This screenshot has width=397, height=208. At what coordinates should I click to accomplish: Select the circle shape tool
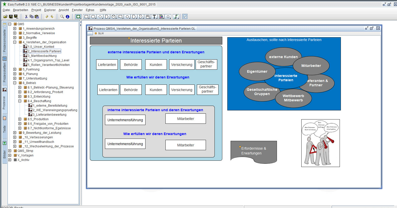click(127, 17)
